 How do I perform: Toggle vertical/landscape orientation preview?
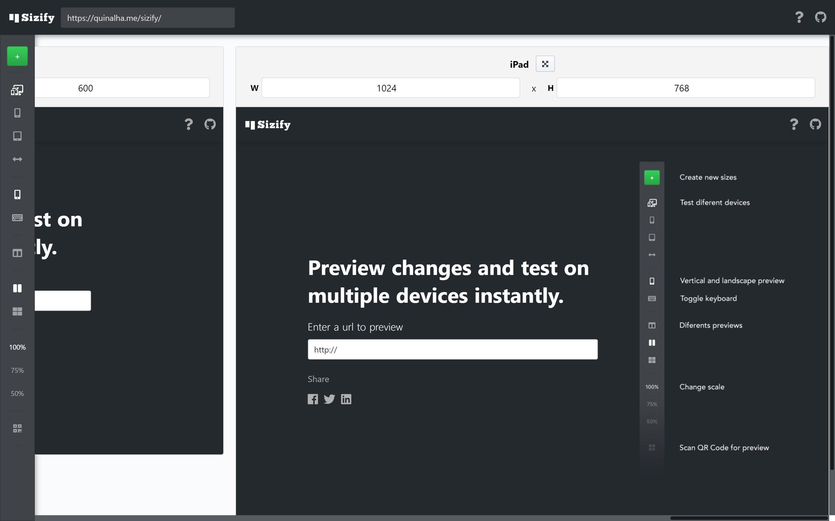pyautogui.click(x=17, y=195)
